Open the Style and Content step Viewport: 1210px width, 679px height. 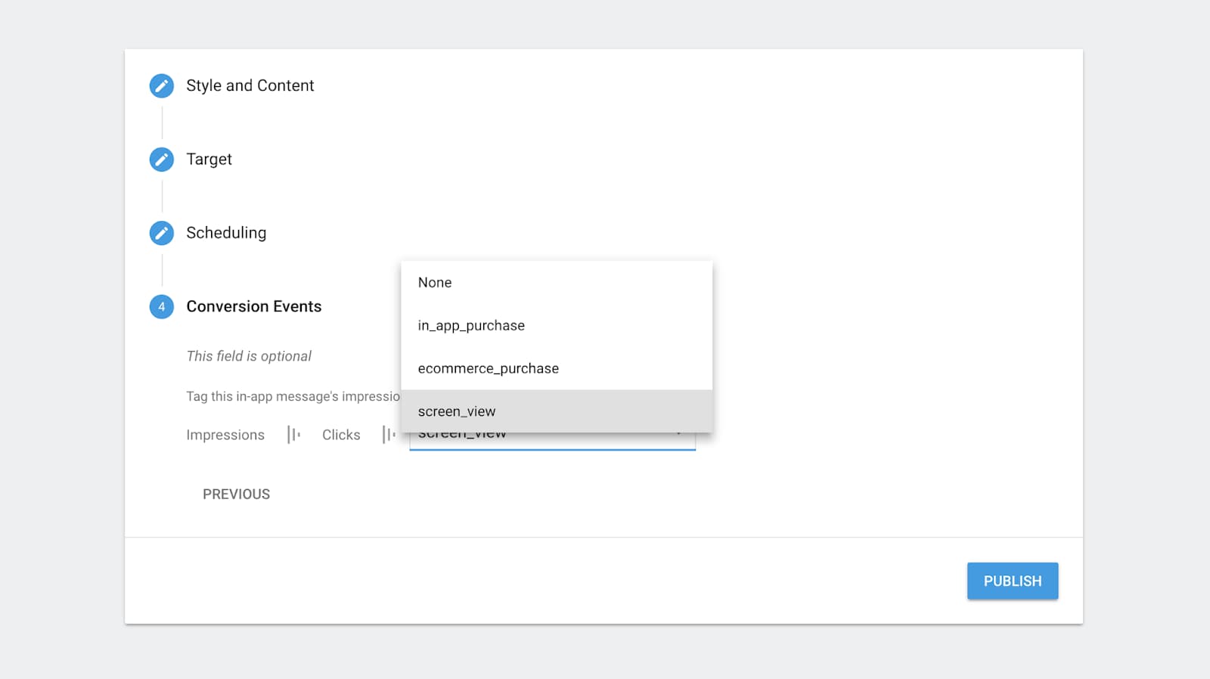point(250,85)
